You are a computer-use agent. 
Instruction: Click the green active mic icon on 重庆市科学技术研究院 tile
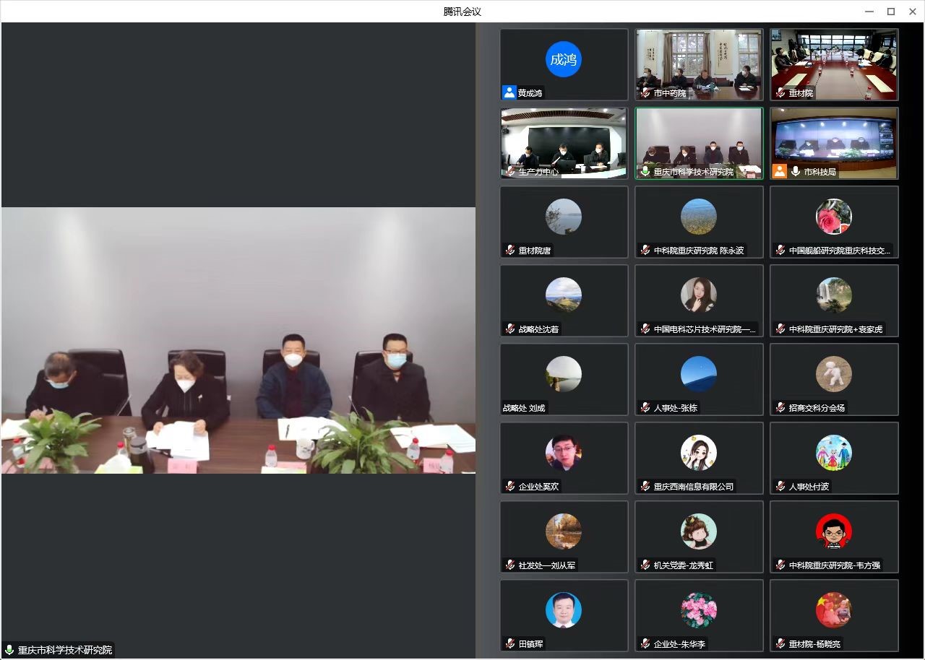point(645,172)
